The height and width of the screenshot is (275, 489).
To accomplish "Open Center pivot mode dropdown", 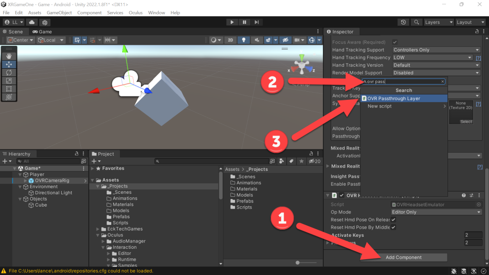I will tap(21, 40).
